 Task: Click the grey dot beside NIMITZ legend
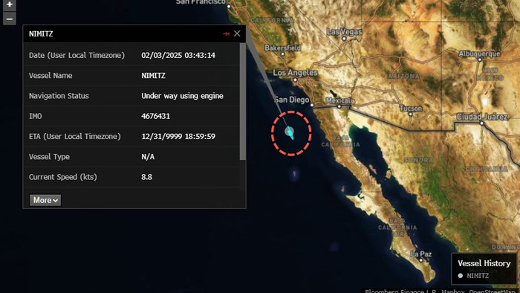[461, 276]
